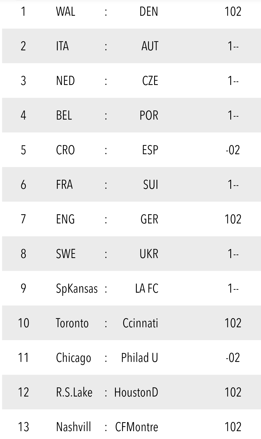
Task: Open the ITA versus AUT row
Action: click(x=131, y=46)
